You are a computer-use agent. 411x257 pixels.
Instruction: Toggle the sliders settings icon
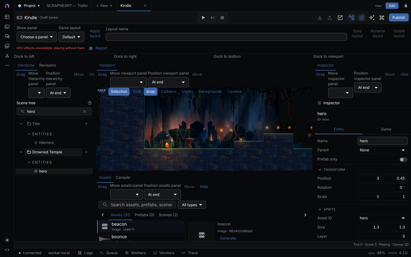(362, 18)
